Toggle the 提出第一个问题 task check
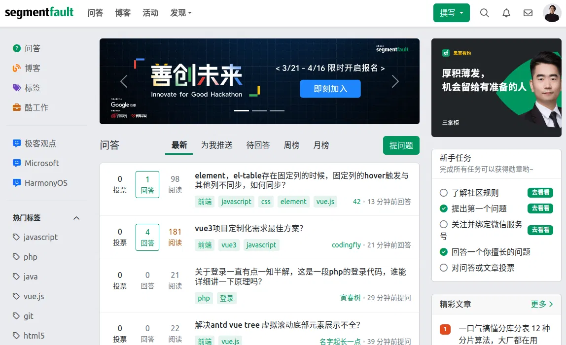The width and height of the screenshot is (566, 345). click(x=444, y=208)
